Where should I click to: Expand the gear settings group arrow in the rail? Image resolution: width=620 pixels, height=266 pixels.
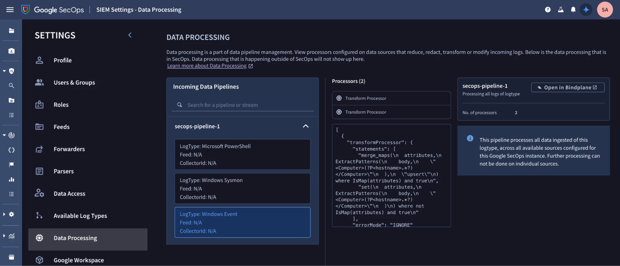pyautogui.click(x=4, y=214)
